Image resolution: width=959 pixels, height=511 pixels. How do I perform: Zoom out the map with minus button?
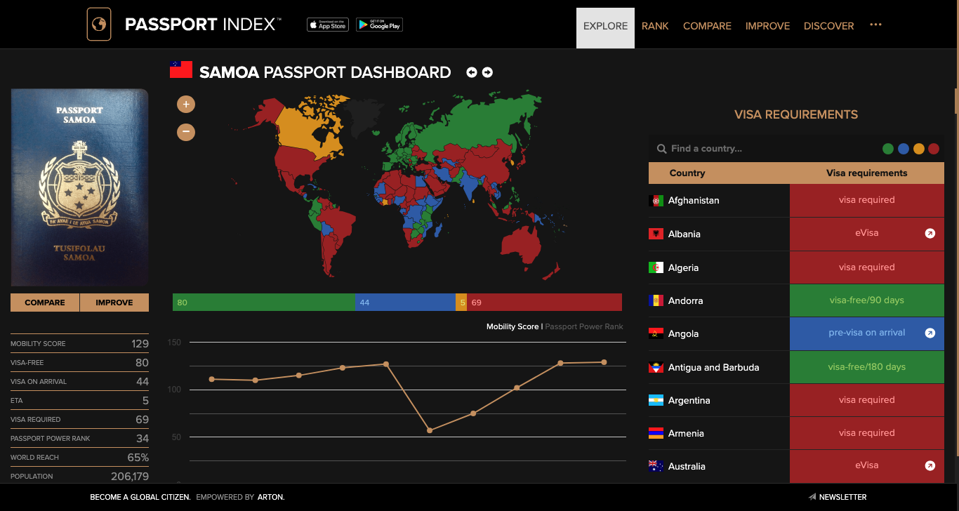pos(186,131)
